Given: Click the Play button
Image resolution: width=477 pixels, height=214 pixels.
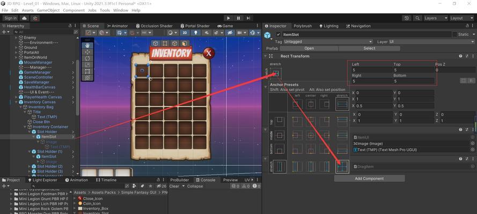Looking at the screenshot, I should click(229, 18).
